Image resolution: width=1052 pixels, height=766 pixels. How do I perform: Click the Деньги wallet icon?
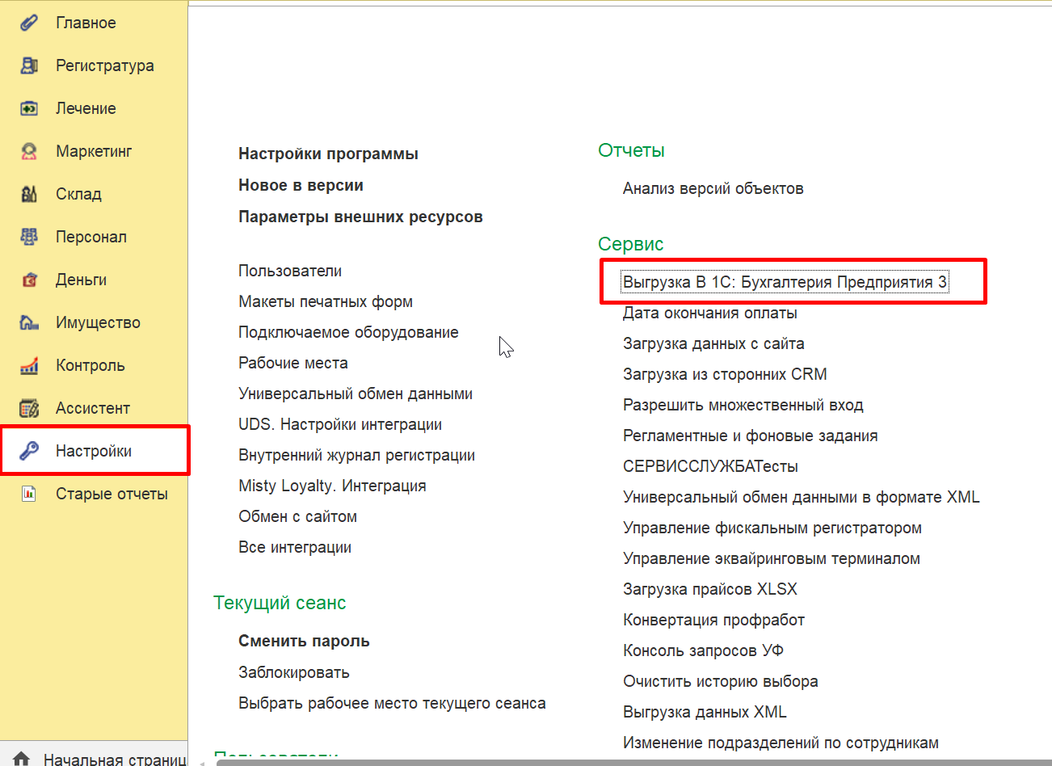click(x=29, y=280)
